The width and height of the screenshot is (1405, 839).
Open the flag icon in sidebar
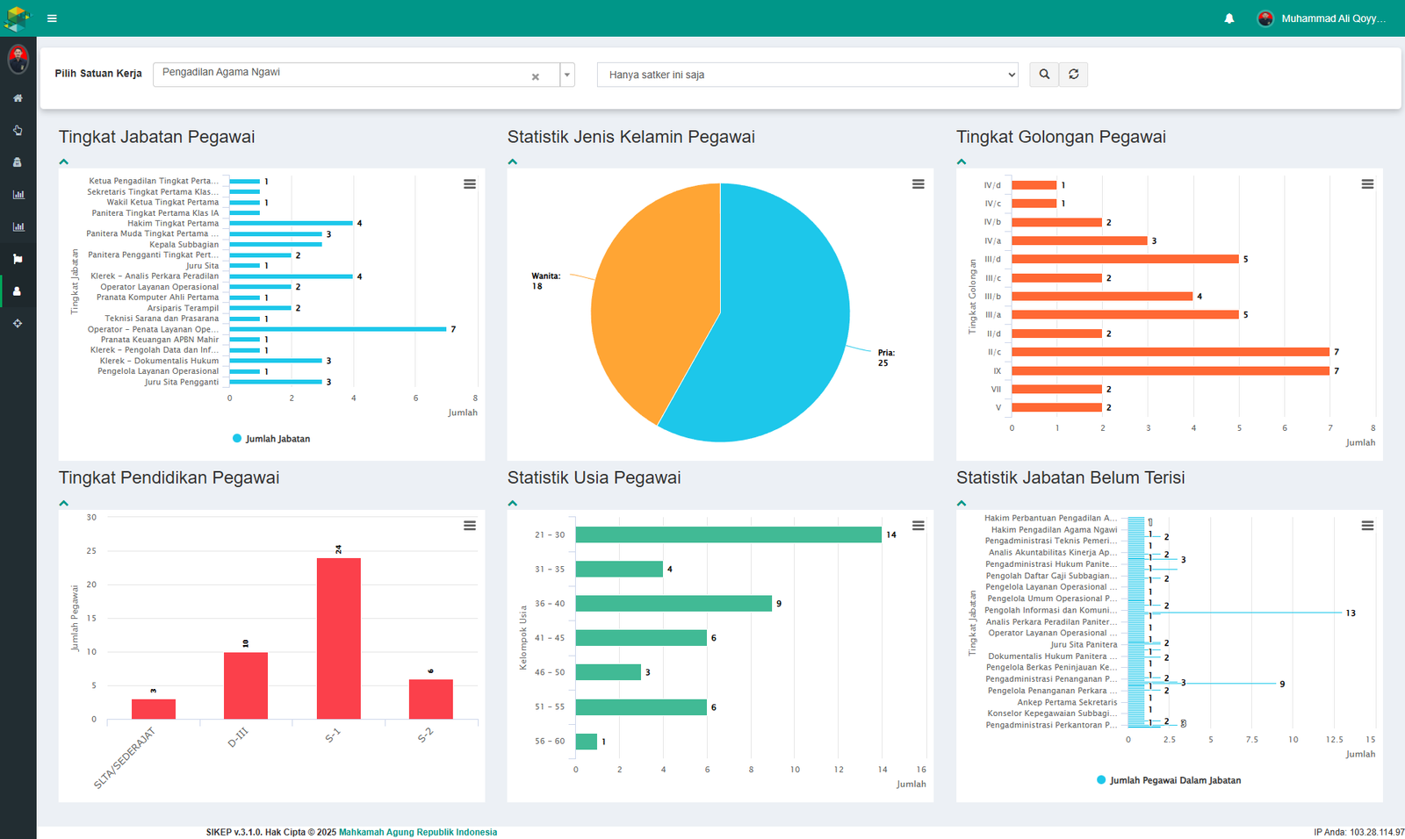(x=18, y=259)
